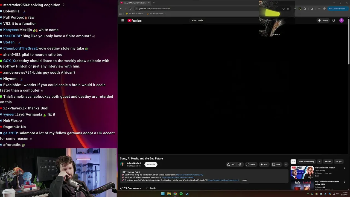Open The End of Free Speech thumbnail
This screenshot has width=350, height=197.
coord(302,172)
